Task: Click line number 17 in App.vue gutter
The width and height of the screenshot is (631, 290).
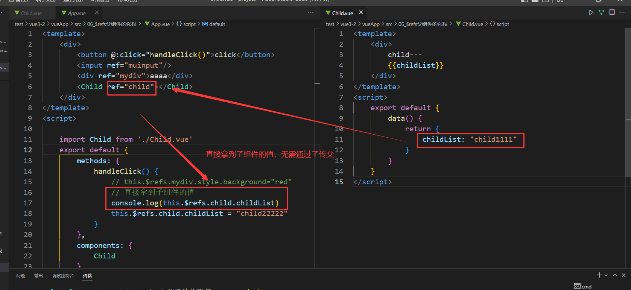Action: (x=28, y=203)
